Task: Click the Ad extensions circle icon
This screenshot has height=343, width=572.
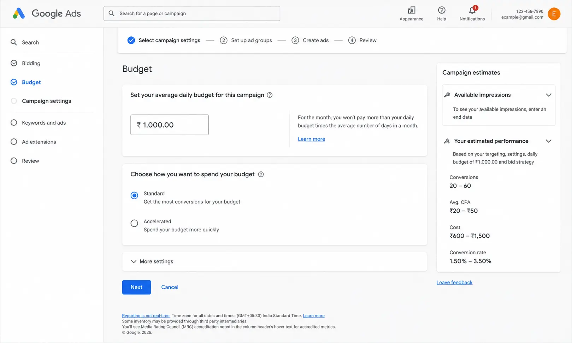Action: [x=14, y=142]
